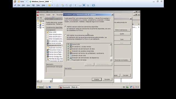Click Subir in the Agregar o quitar dialog

point(122,39)
